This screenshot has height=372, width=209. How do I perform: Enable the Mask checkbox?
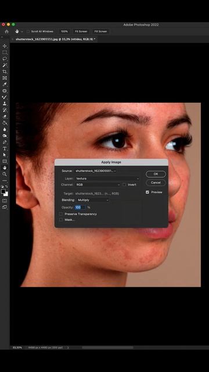click(61, 220)
